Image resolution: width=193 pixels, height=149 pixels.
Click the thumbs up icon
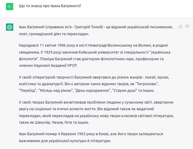[180, 27]
